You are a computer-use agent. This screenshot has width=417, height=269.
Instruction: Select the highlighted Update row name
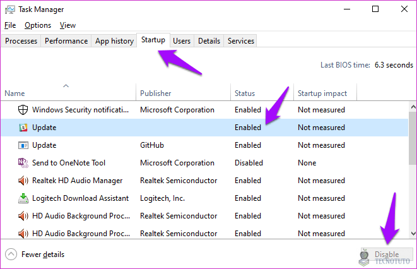point(44,128)
